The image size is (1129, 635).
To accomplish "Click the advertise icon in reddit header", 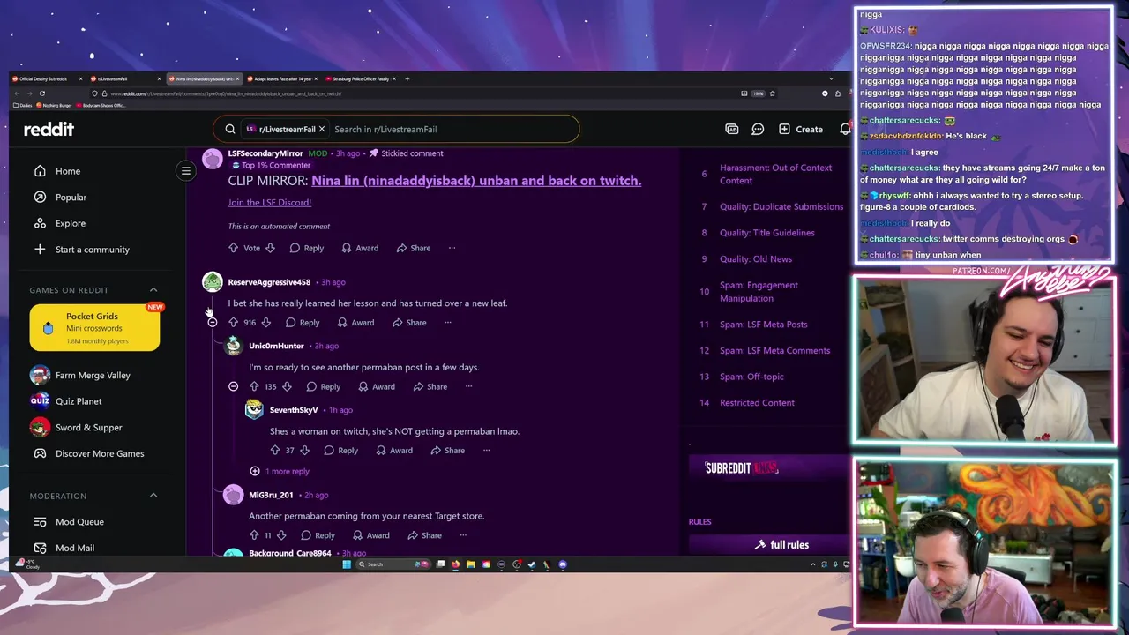I will tap(731, 129).
